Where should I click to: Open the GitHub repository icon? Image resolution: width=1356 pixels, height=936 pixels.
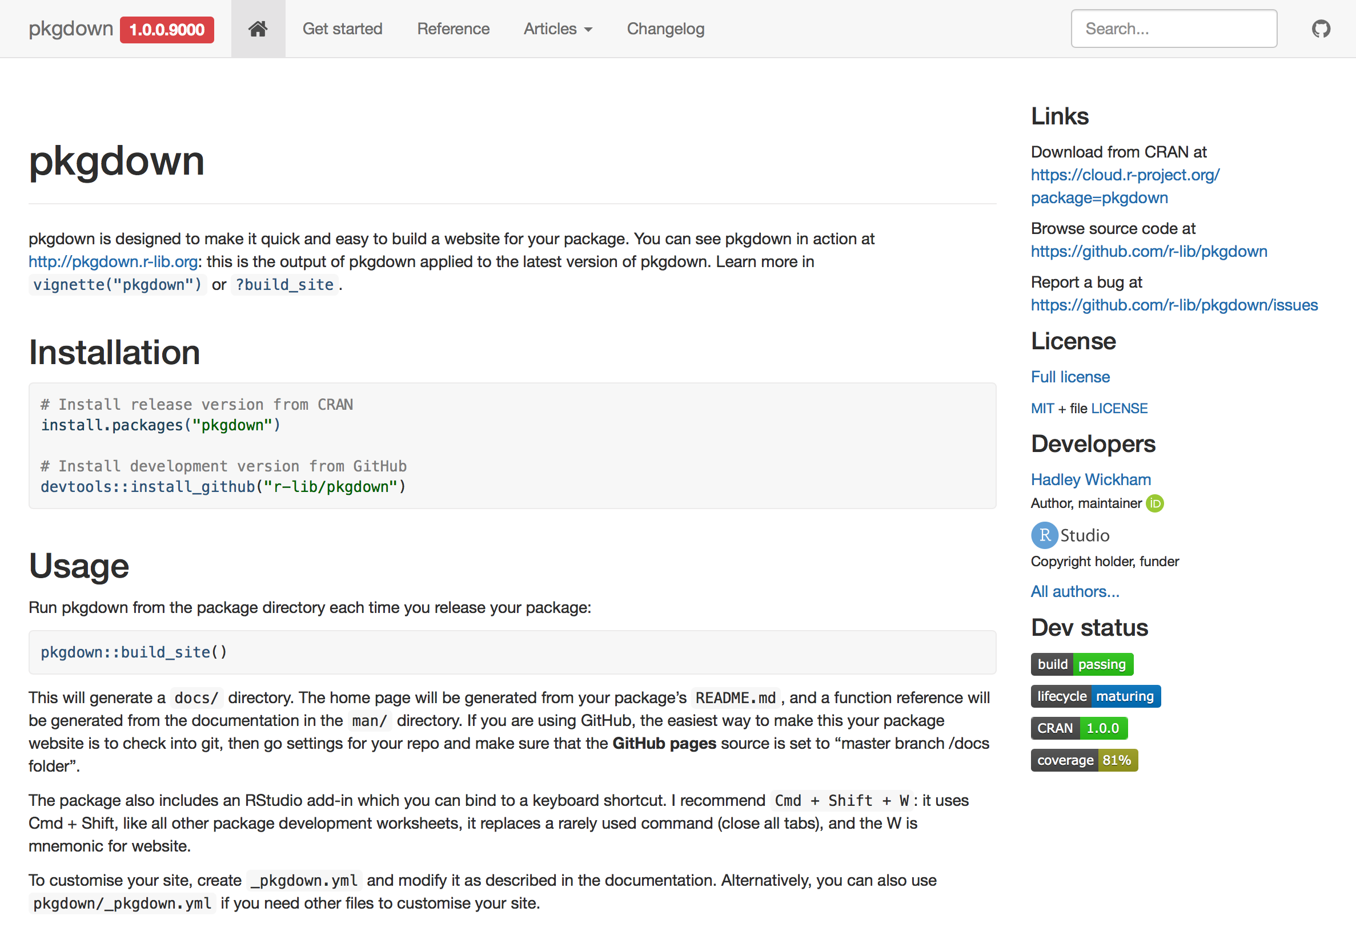1321,29
